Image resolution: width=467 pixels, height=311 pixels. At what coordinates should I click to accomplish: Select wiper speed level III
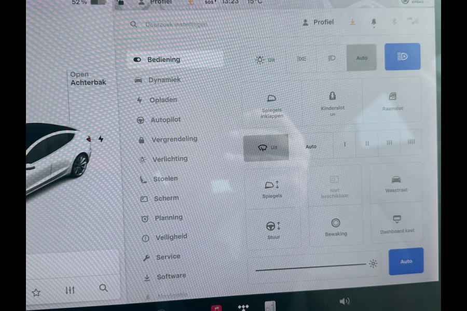(389, 144)
